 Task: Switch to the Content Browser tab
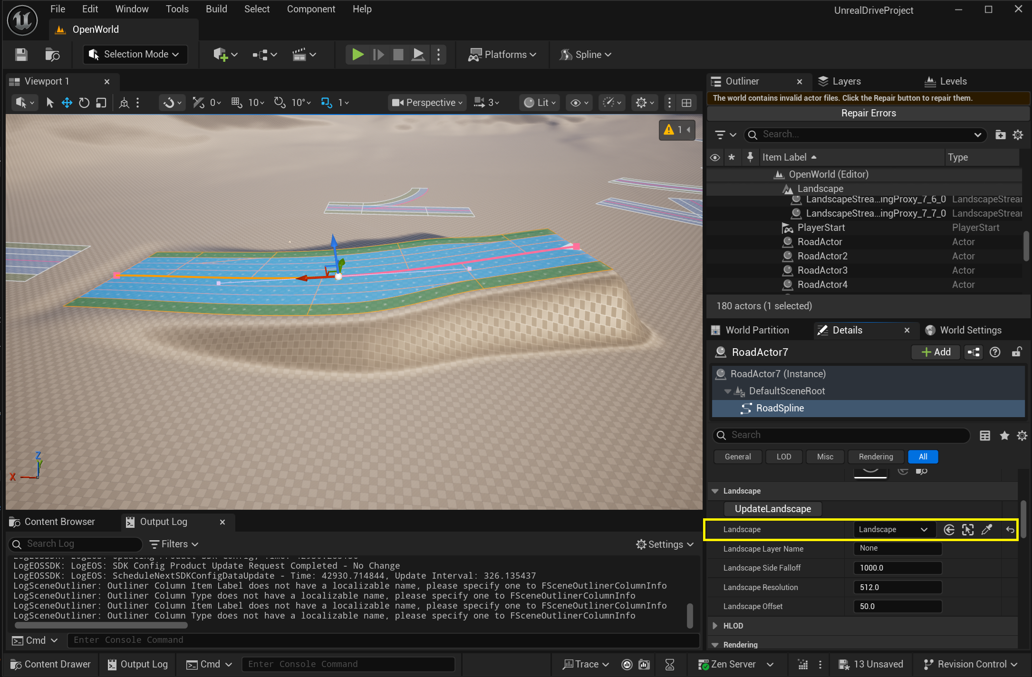coord(52,522)
